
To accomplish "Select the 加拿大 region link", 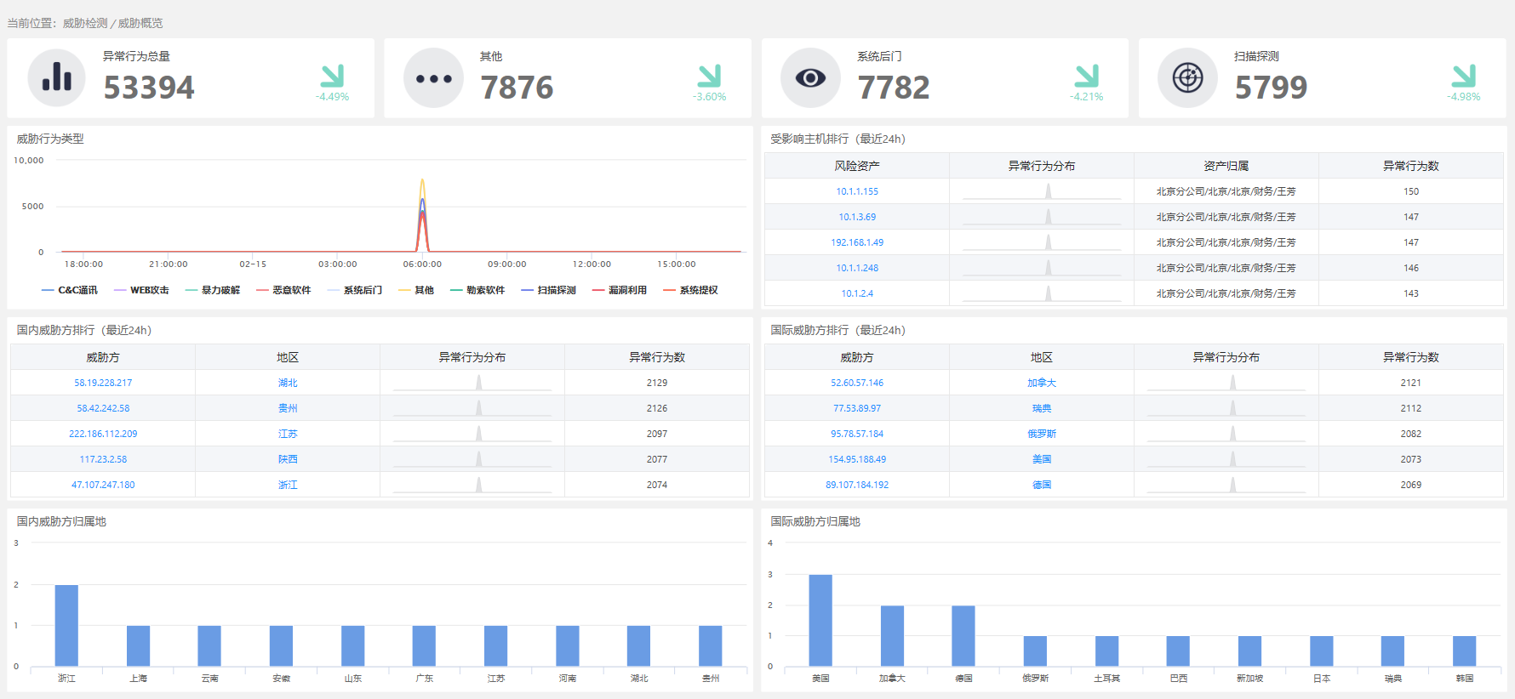I will click(1041, 383).
